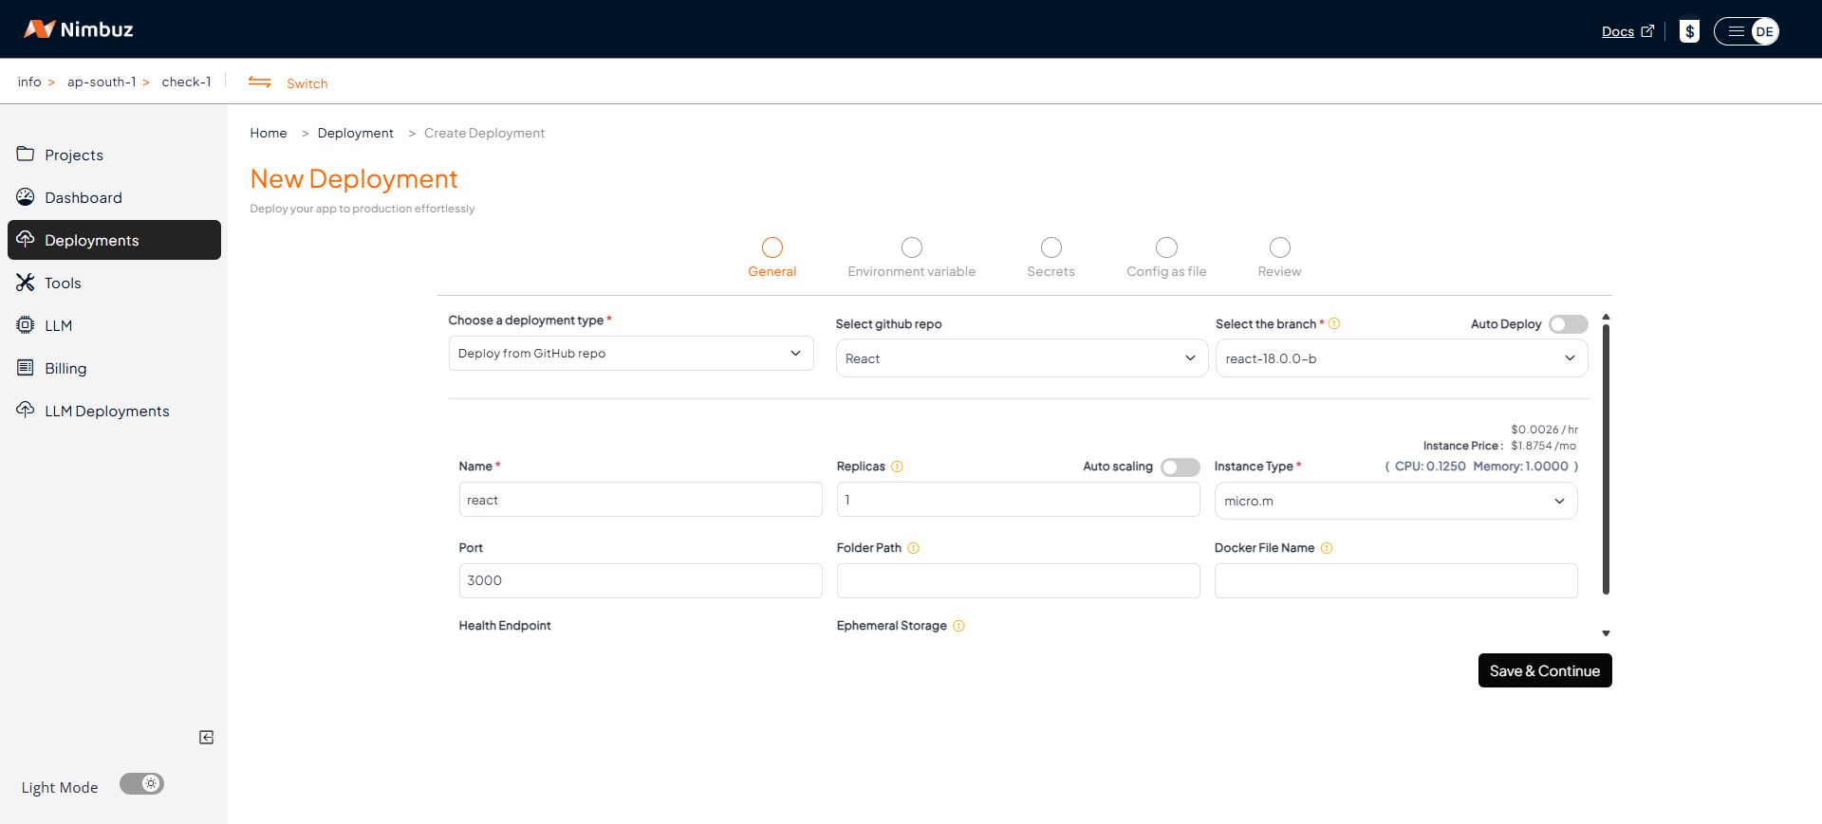Toggle the Light Mode switch
This screenshot has height=824, width=1822.
141,784
